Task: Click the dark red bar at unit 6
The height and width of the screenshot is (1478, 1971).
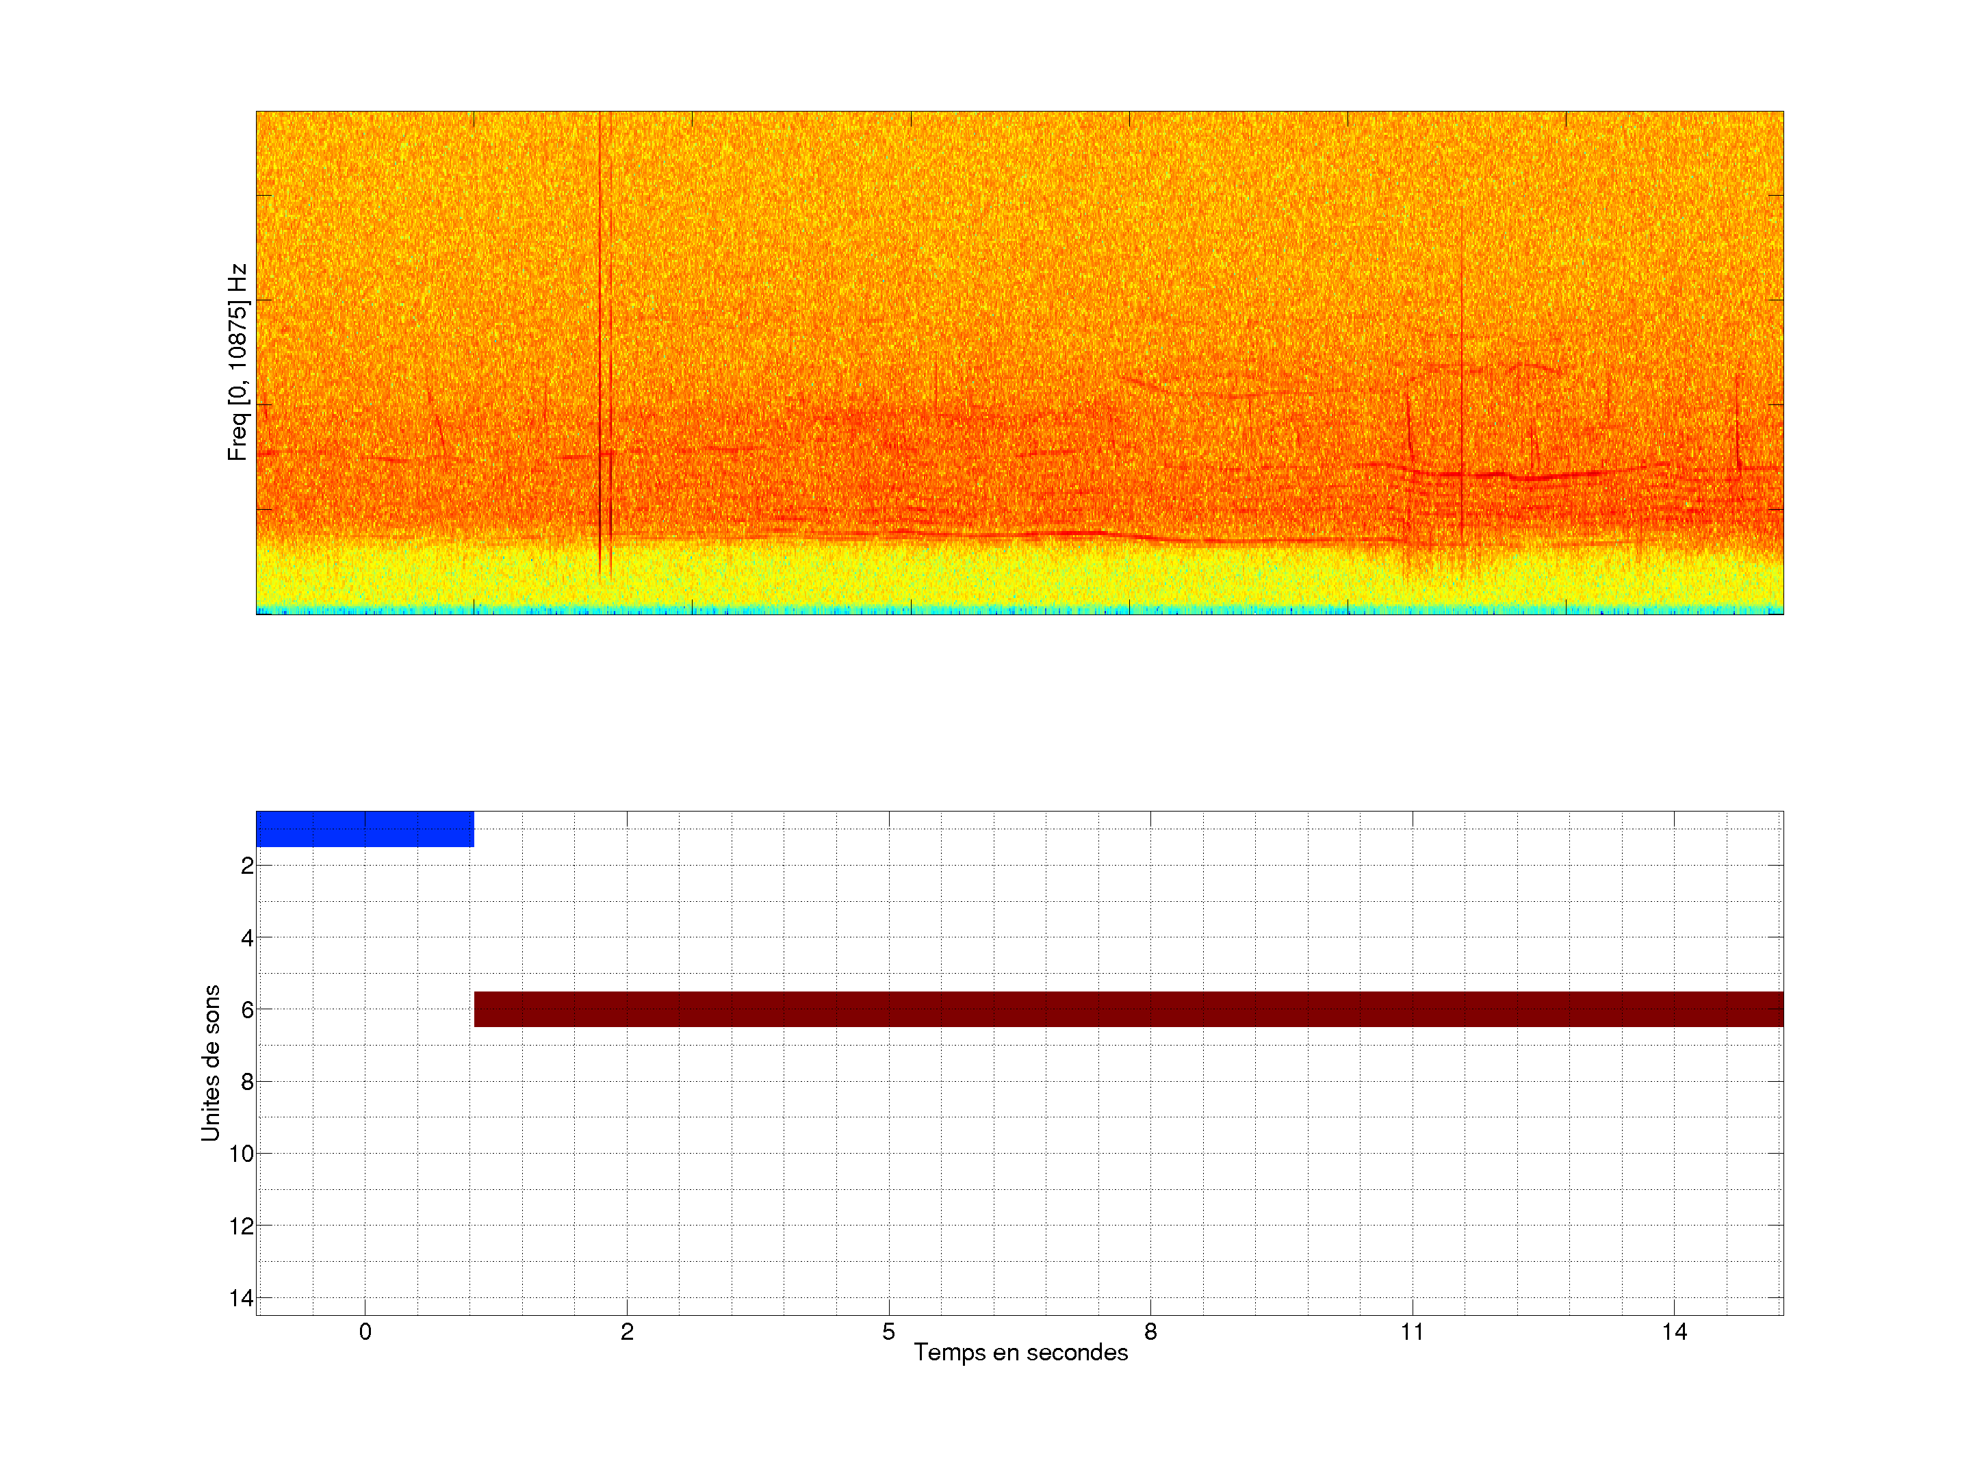Action: [1128, 1009]
